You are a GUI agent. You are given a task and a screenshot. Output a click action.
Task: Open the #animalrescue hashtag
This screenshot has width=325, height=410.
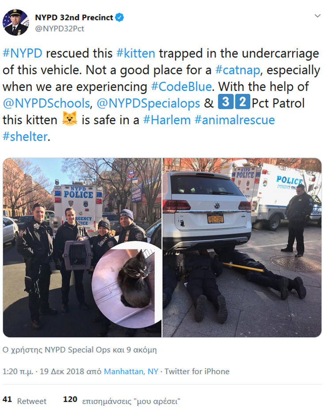[235, 120]
